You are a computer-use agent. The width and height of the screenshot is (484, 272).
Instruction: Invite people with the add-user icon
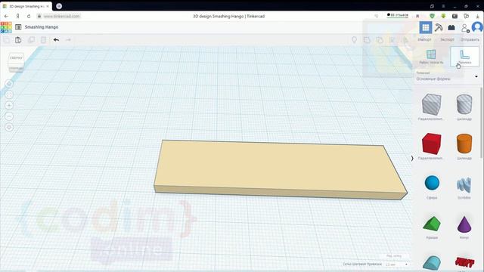[465, 28]
